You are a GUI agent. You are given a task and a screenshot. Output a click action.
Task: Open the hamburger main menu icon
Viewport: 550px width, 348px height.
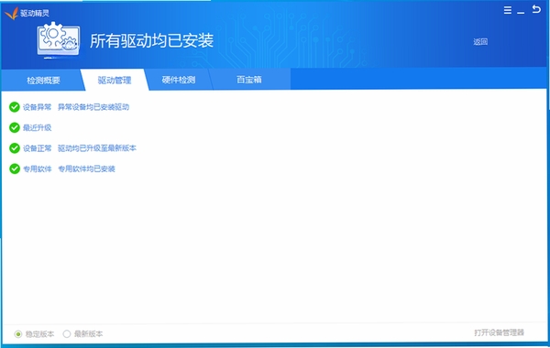click(x=508, y=10)
